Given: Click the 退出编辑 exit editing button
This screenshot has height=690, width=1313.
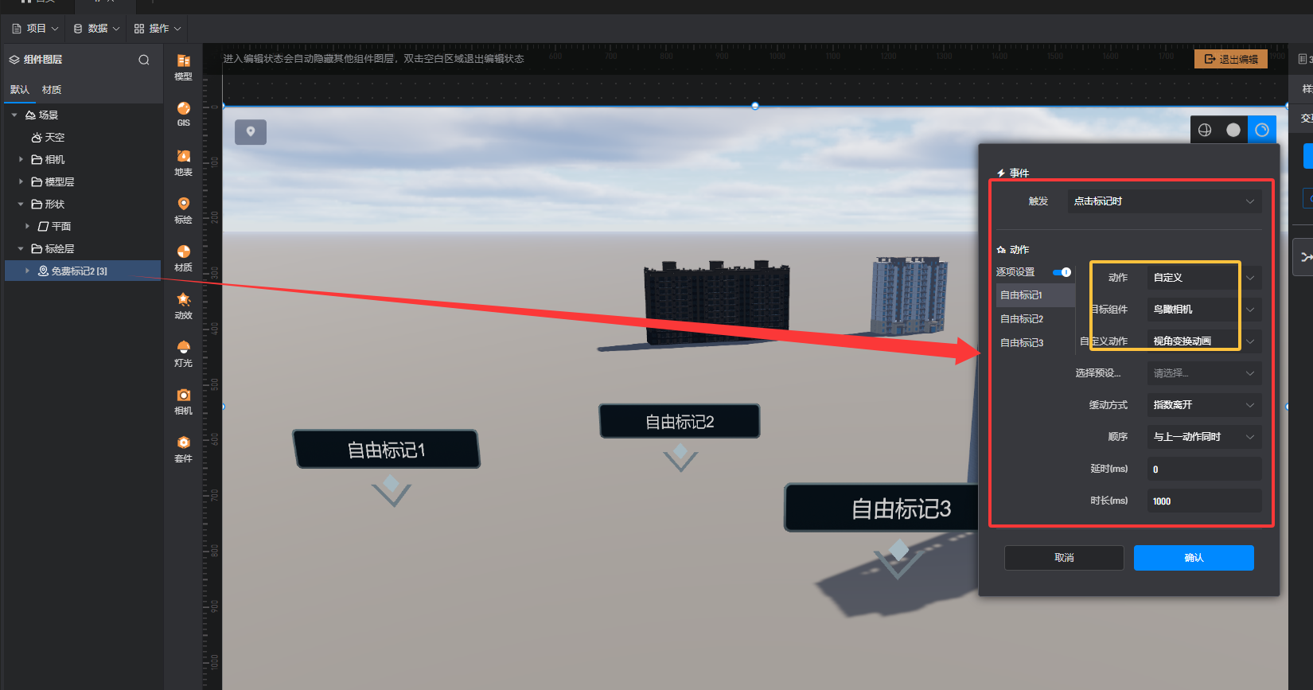Looking at the screenshot, I should (x=1231, y=60).
